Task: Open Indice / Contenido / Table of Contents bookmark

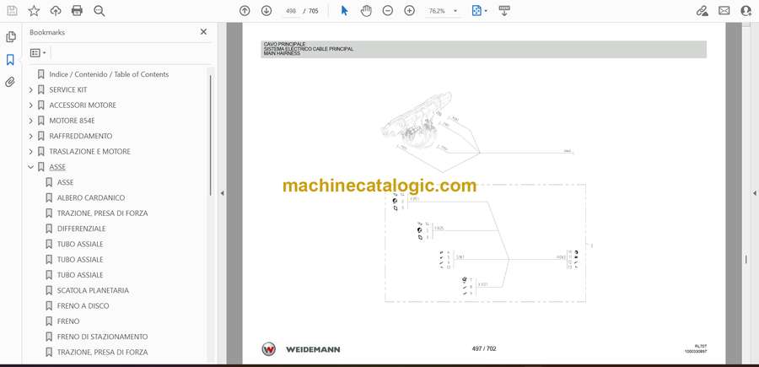Action: click(x=109, y=74)
